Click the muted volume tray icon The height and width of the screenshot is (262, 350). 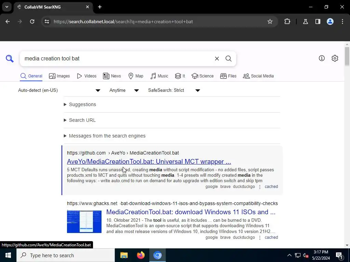tap(306, 255)
